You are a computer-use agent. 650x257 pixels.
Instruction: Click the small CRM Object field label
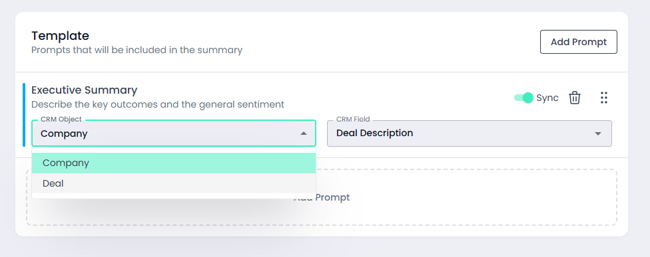click(x=61, y=120)
